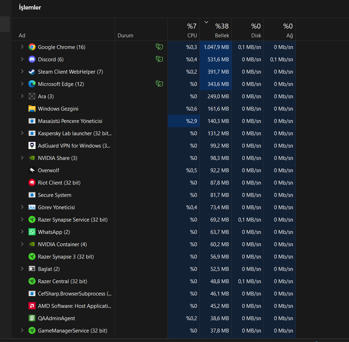Select the Overwolf process name
The image size is (349, 342).
coord(49,170)
